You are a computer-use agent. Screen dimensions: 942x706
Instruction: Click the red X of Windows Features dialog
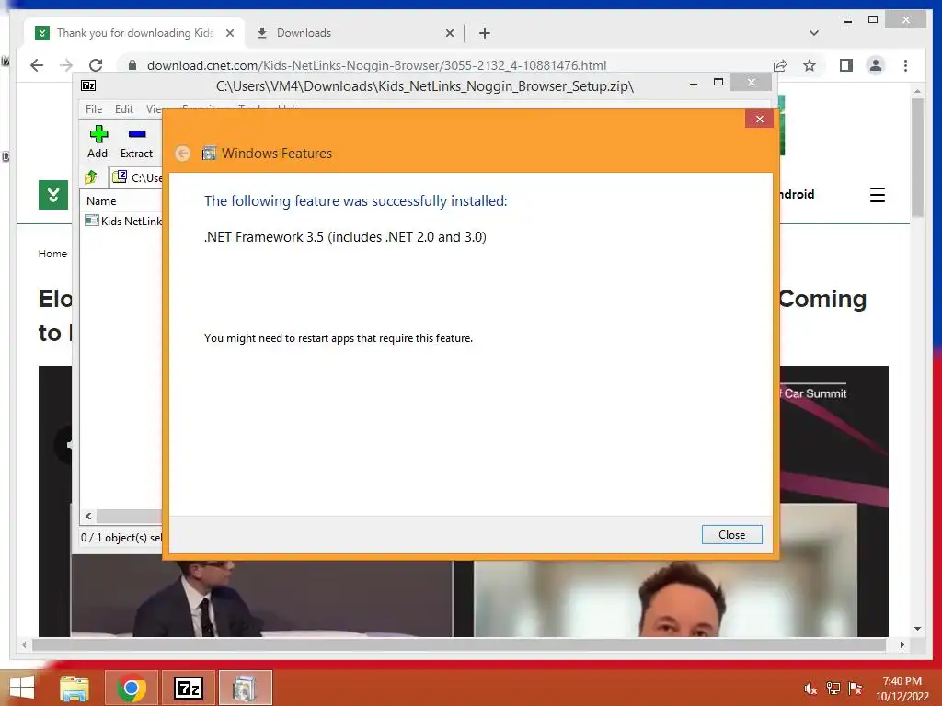pyautogui.click(x=759, y=119)
